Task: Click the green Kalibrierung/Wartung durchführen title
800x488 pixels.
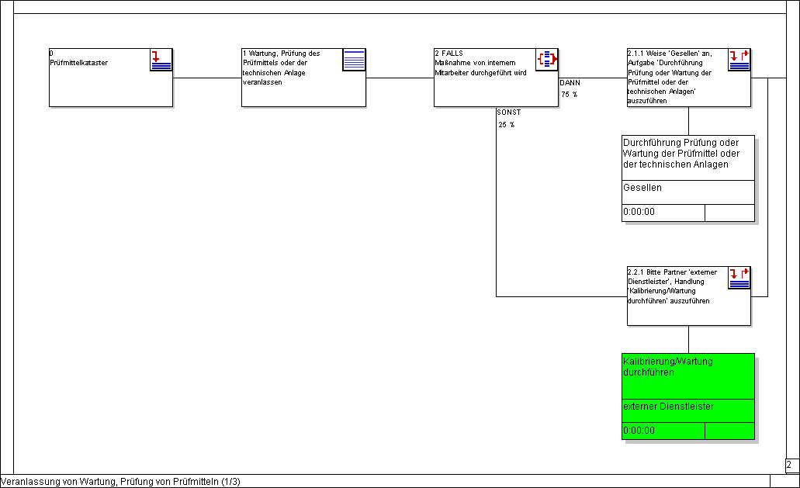Action: click(687, 367)
